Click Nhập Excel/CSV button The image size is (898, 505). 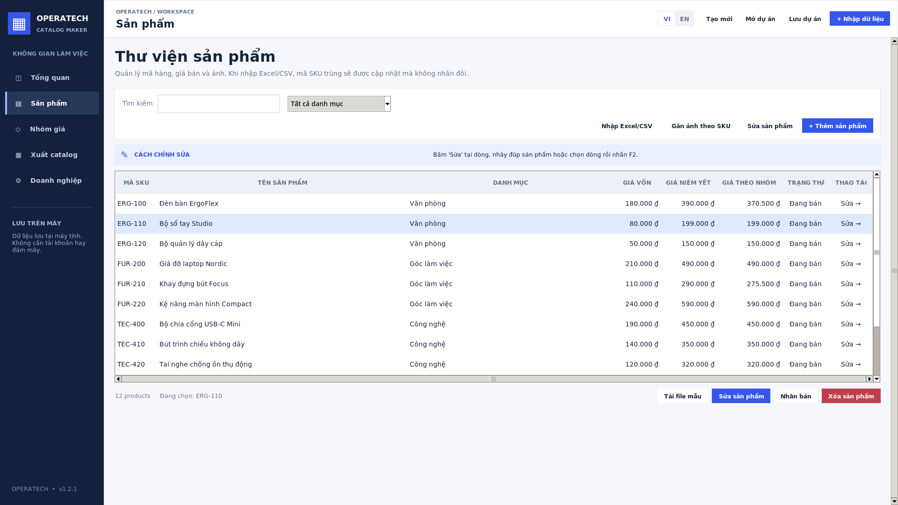pos(626,126)
